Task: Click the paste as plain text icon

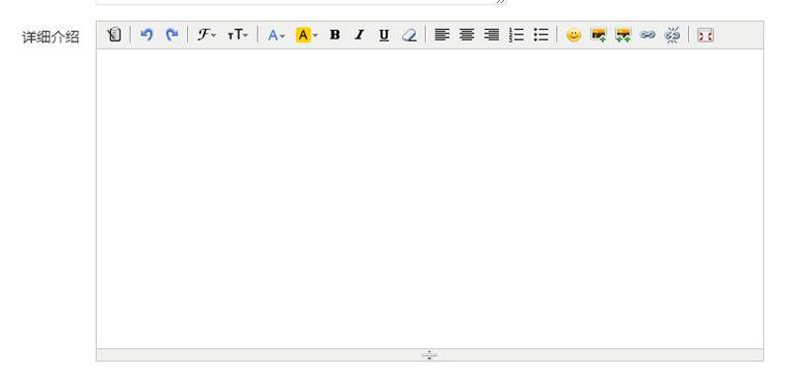Action: pyautogui.click(x=115, y=35)
